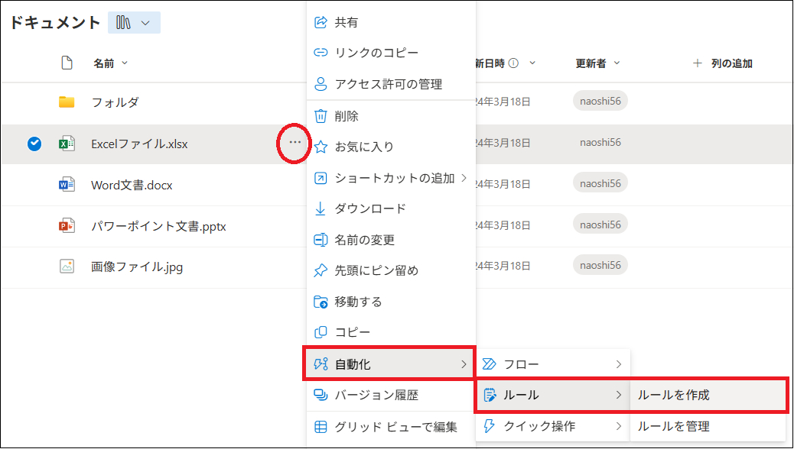794x449 pixels.
Task: Click the Word document icon
Action: (x=67, y=185)
